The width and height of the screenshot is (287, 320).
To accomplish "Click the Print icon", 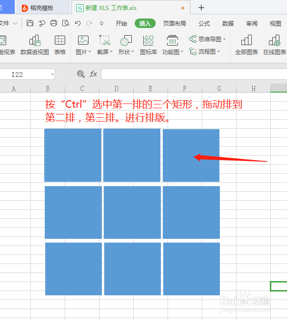I will [x=54, y=23].
